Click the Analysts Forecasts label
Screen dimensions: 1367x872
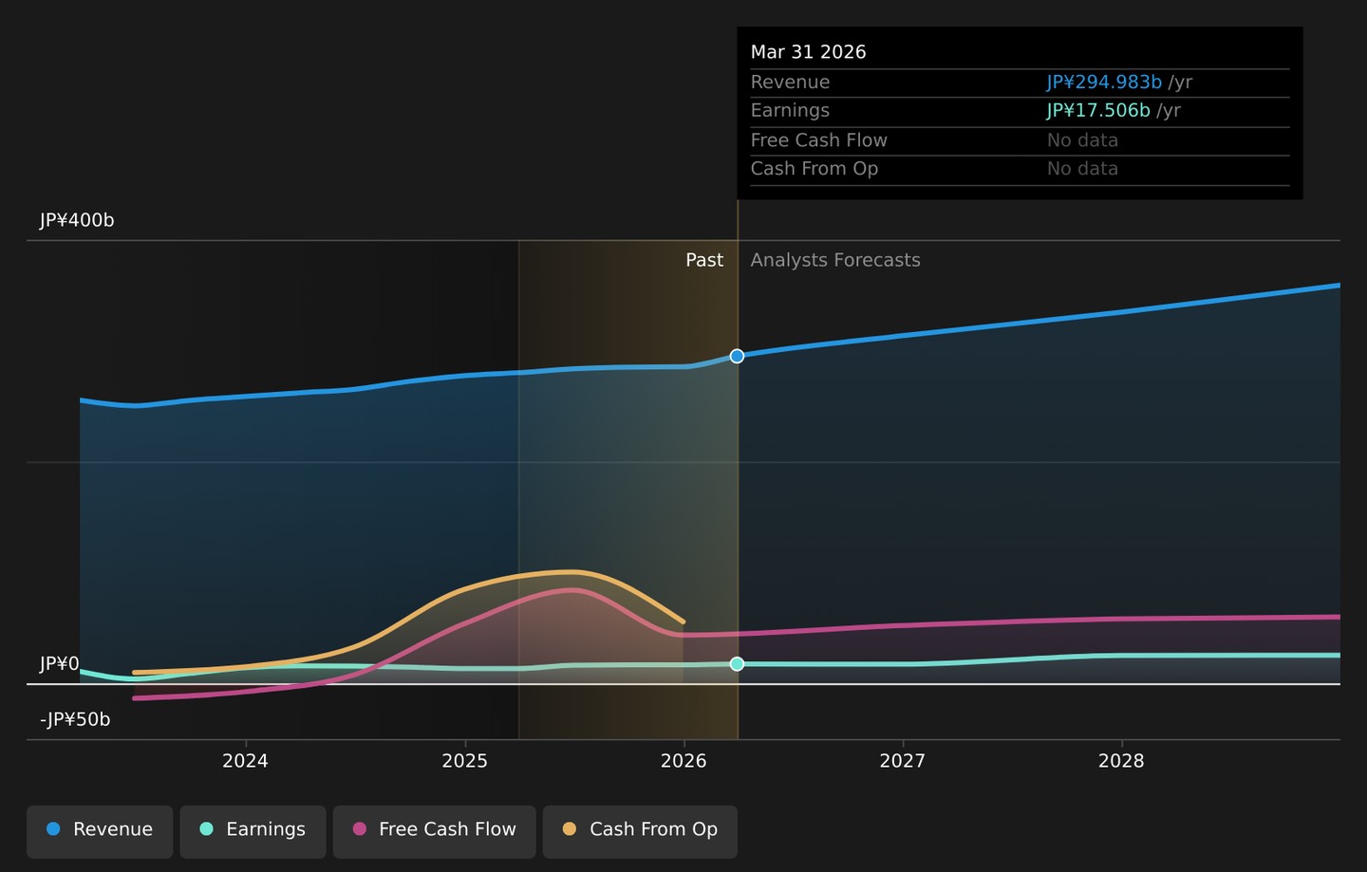(x=835, y=260)
